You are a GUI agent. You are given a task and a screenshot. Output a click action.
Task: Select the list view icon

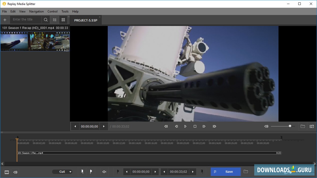(x=55, y=19)
